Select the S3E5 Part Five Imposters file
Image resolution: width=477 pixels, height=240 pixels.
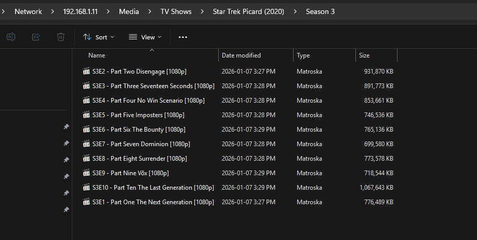pos(138,115)
